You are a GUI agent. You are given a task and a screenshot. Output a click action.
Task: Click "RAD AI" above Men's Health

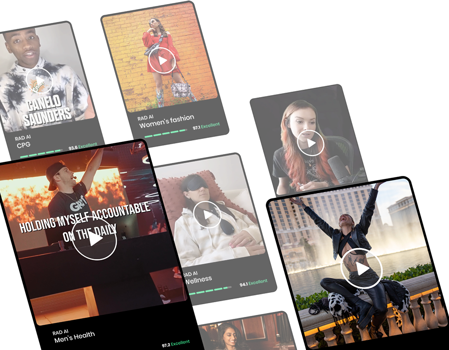tap(61, 332)
